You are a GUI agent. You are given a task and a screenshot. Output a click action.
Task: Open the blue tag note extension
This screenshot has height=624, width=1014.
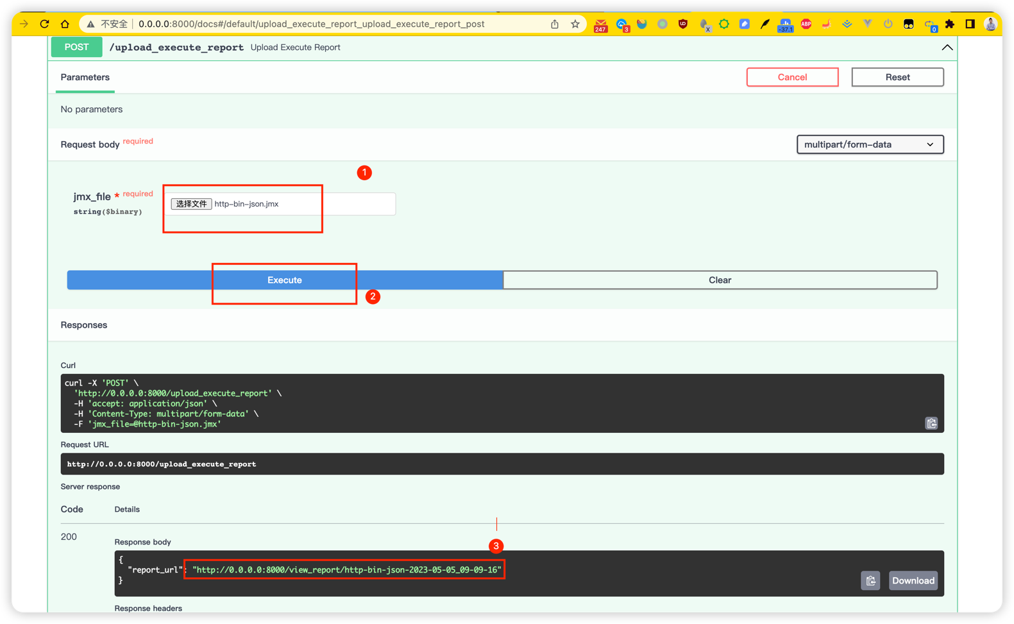pyautogui.click(x=745, y=24)
